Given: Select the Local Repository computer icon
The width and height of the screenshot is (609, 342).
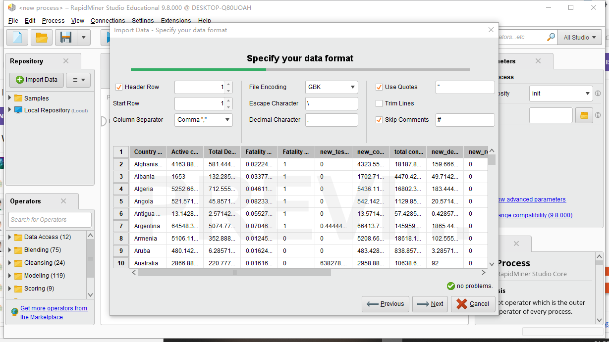Looking at the screenshot, I should coord(18,110).
